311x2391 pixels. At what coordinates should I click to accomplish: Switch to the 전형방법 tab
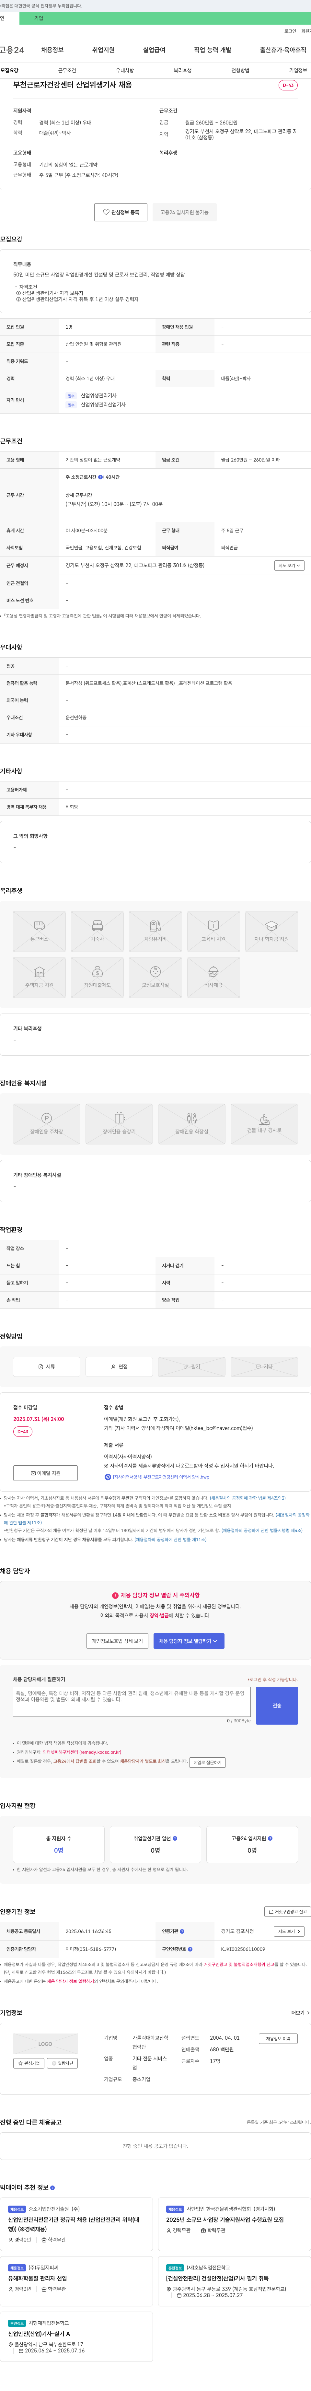[240, 71]
